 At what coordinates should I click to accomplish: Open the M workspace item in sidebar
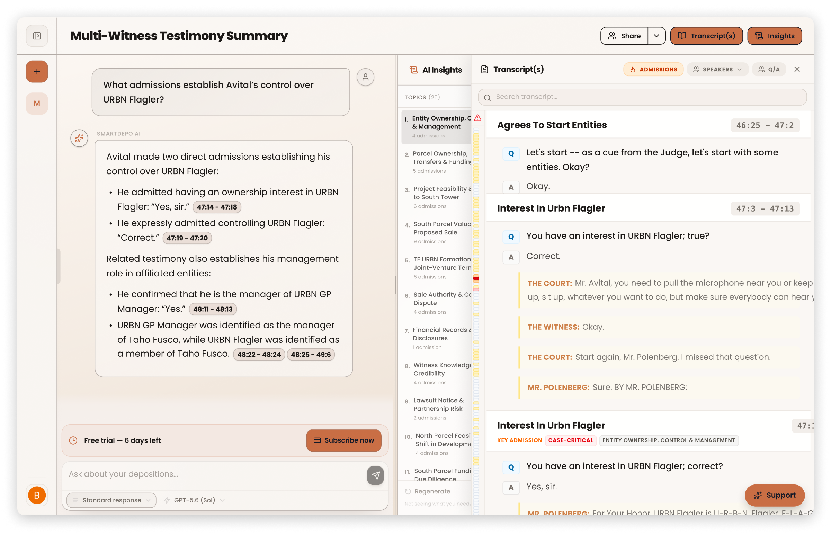pos(37,103)
